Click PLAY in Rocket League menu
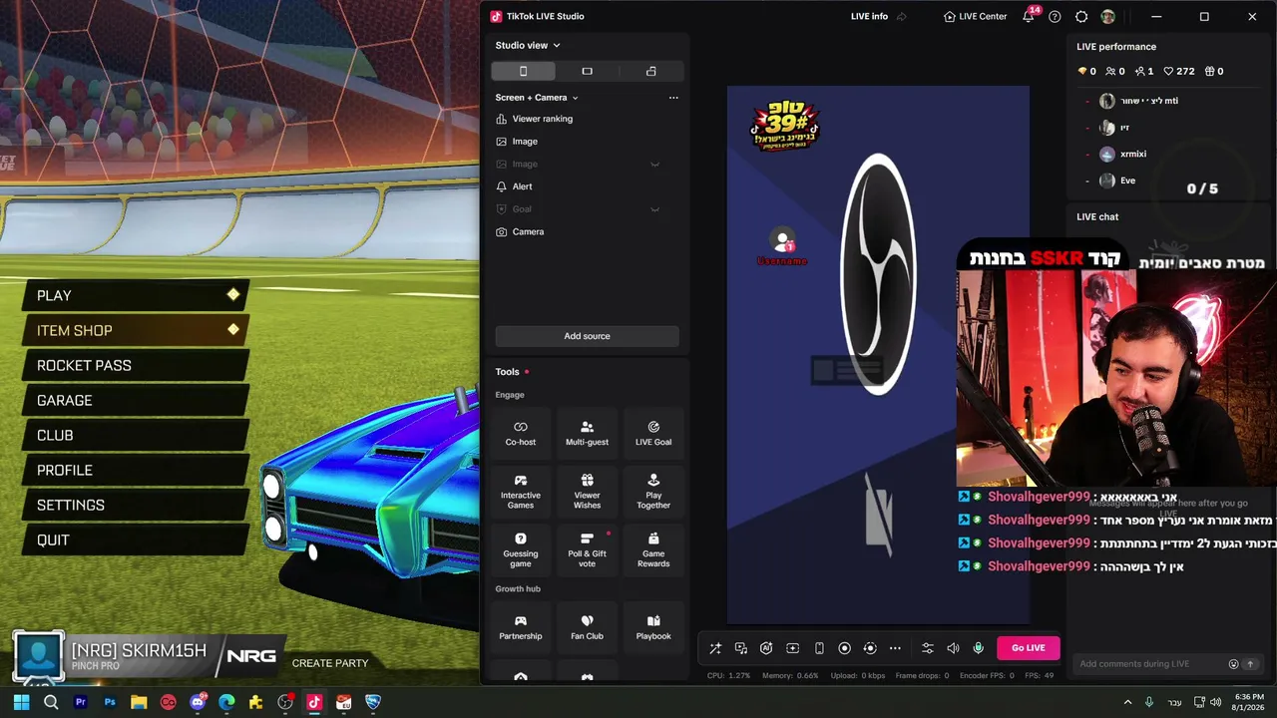 (136, 295)
